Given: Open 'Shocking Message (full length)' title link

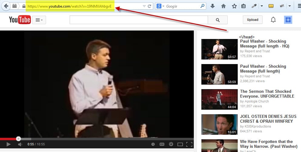Looking at the screenshot, I should (263, 69).
